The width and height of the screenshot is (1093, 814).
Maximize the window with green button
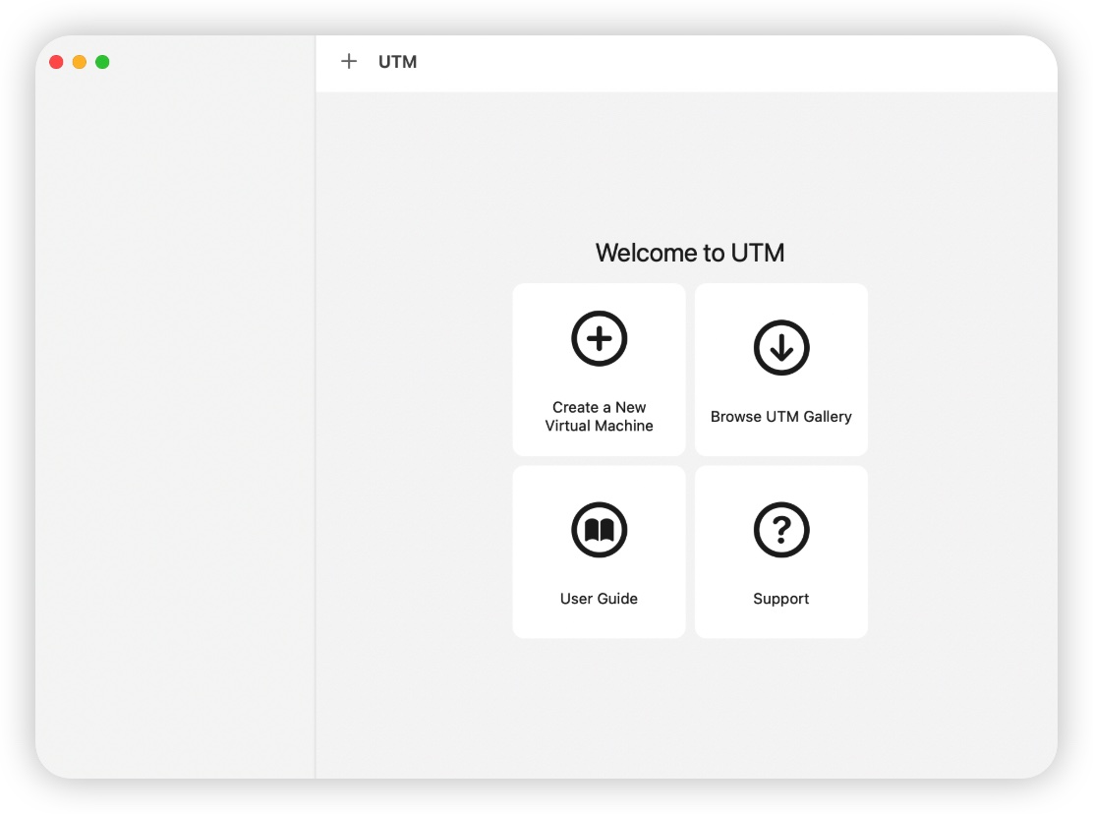pos(102,62)
